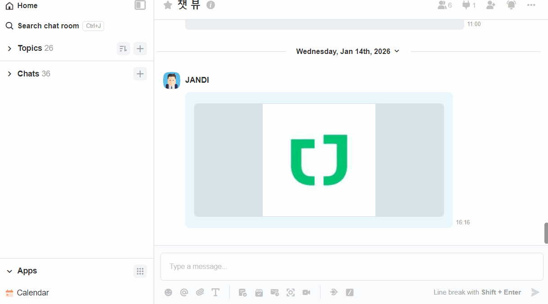Open the JANDI logo image preview

(319, 160)
